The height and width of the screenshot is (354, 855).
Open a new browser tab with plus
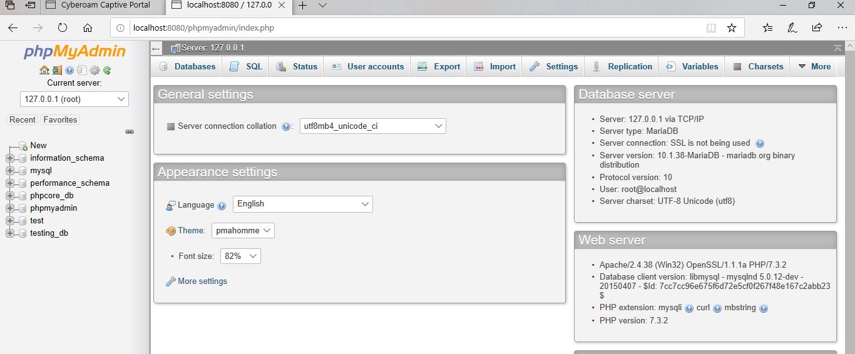[x=302, y=6]
